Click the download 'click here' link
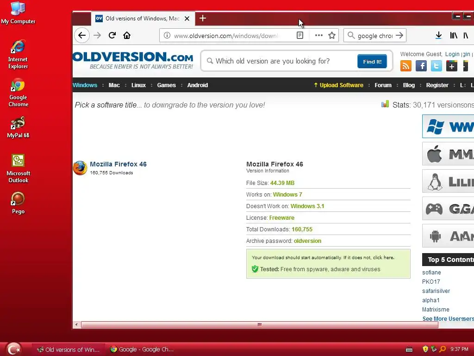 click(x=383, y=257)
